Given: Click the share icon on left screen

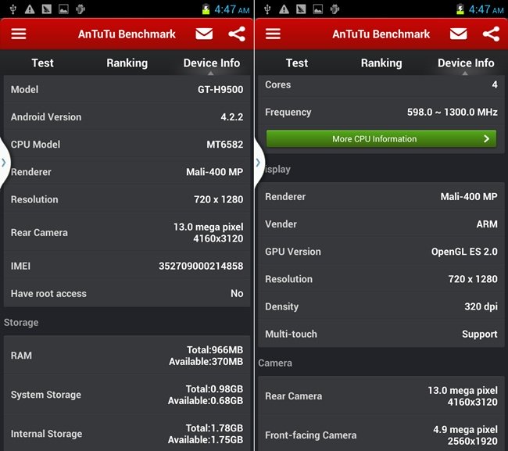Looking at the screenshot, I should (x=237, y=34).
